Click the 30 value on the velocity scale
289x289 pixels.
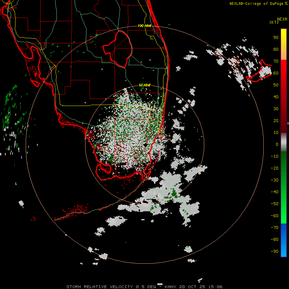pos(276,109)
